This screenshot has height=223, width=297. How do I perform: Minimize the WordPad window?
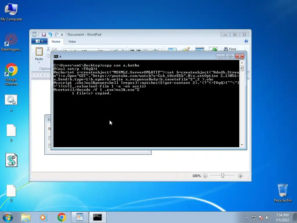pyautogui.click(x=225, y=35)
